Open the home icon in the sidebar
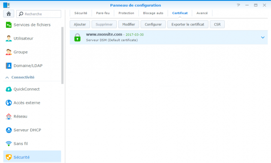The image size is (271, 163). point(9,14)
